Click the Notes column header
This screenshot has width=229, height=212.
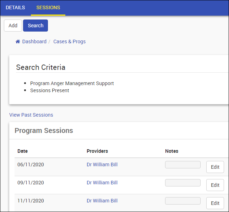[171, 151]
